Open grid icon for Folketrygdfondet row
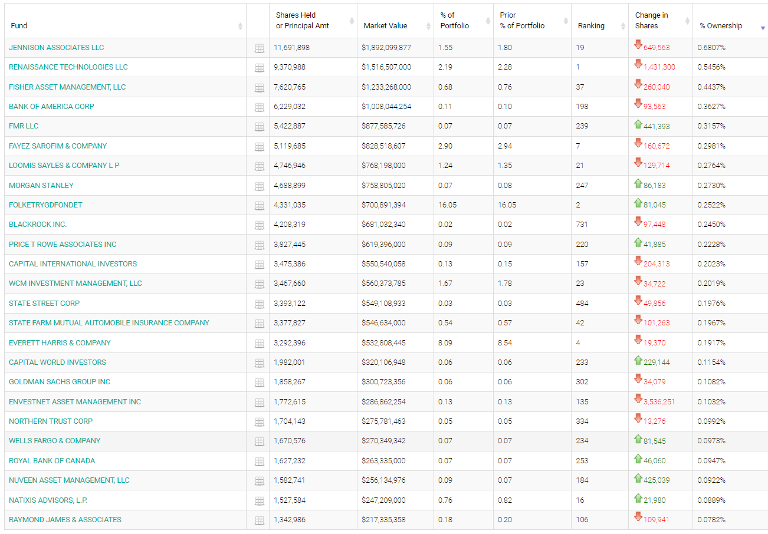 [260, 206]
